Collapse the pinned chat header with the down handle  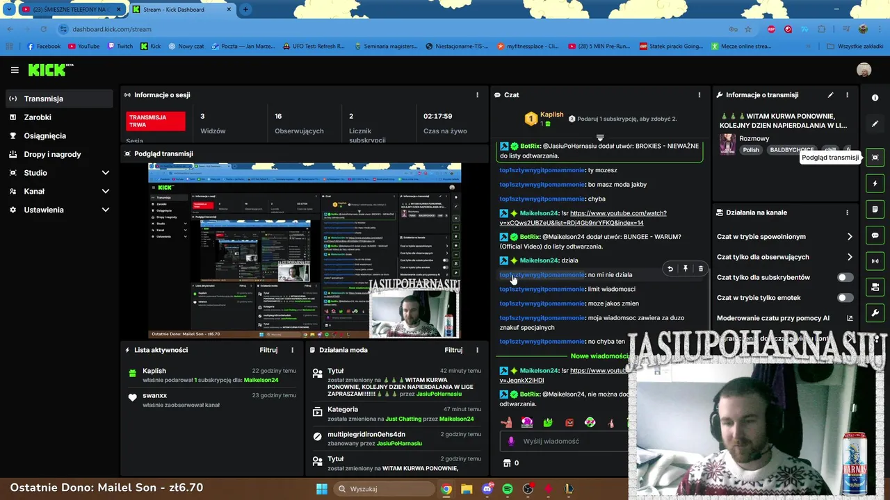600,137
